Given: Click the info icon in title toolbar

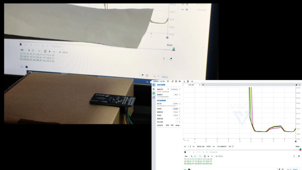Looking at the screenshot, I should click(x=184, y=81).
